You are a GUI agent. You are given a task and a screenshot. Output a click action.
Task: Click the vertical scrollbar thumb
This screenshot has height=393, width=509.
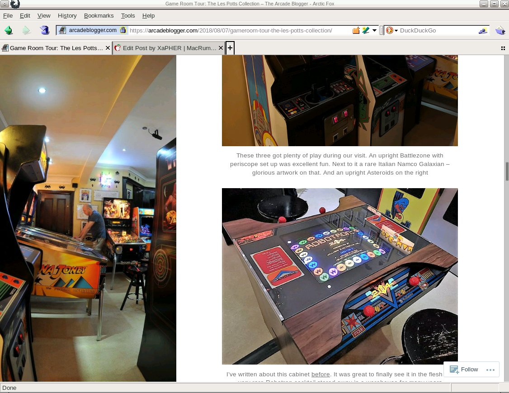(506, 171)
